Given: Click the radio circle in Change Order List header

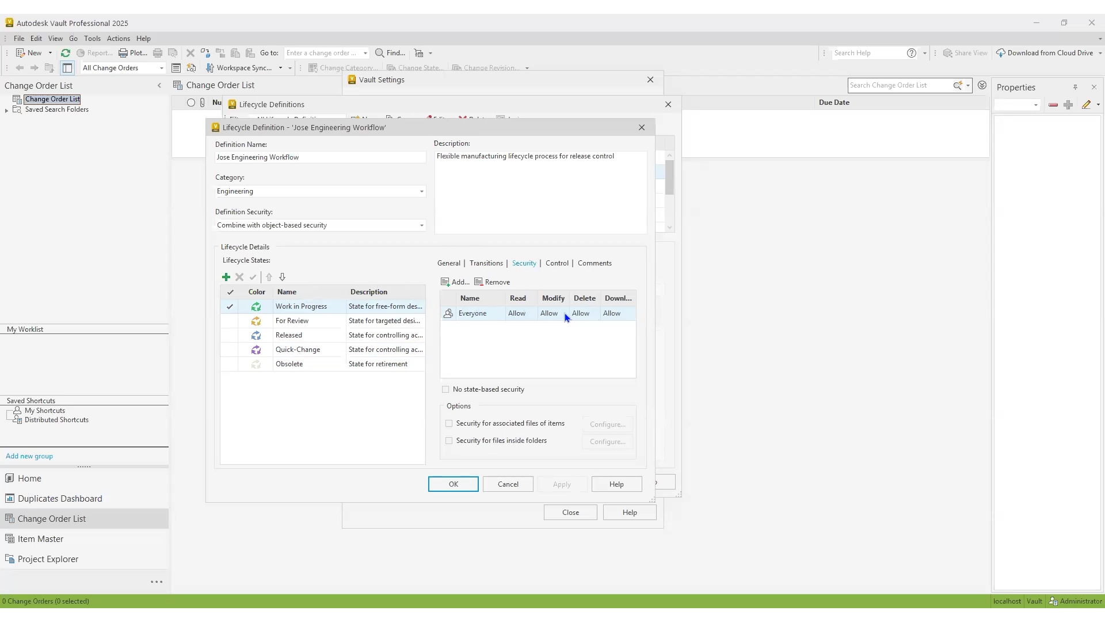Looking at the screenshot, I should click(191, 103).
